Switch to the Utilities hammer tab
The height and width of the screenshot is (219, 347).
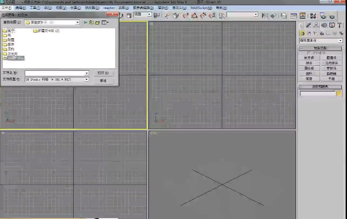pos(340,25)
